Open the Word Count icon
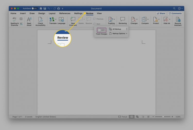The height and width of the screenshot is (130, 193). (x=21, y=24)
